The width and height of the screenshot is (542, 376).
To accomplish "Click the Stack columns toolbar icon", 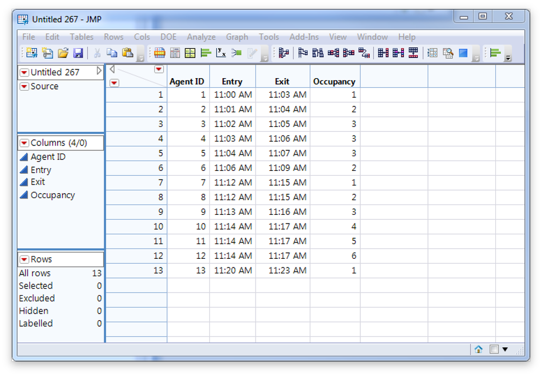I will (x=334, y=53).
